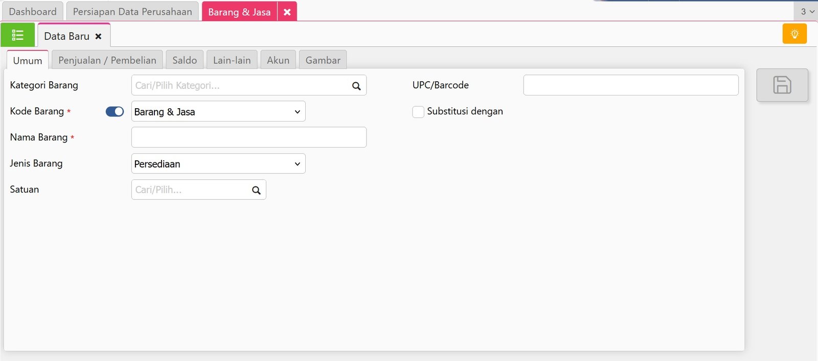
Task: Click search icon in Kategori Barang field
Action: [x=356, y=86]
